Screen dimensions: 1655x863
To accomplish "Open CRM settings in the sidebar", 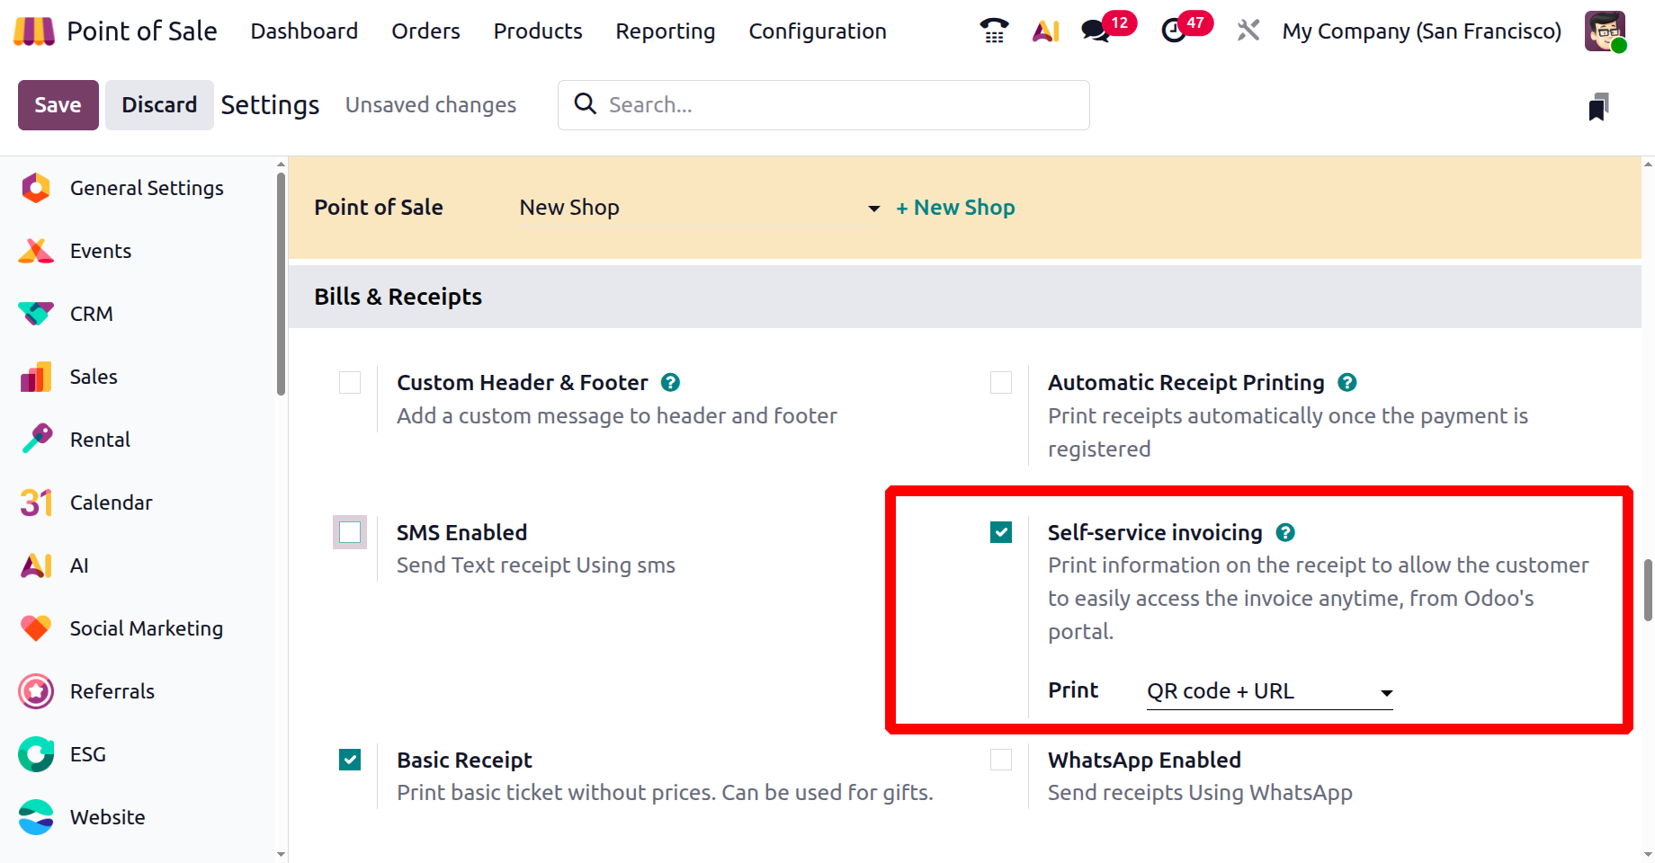I will pyautogui.click(x=91, y=314).
